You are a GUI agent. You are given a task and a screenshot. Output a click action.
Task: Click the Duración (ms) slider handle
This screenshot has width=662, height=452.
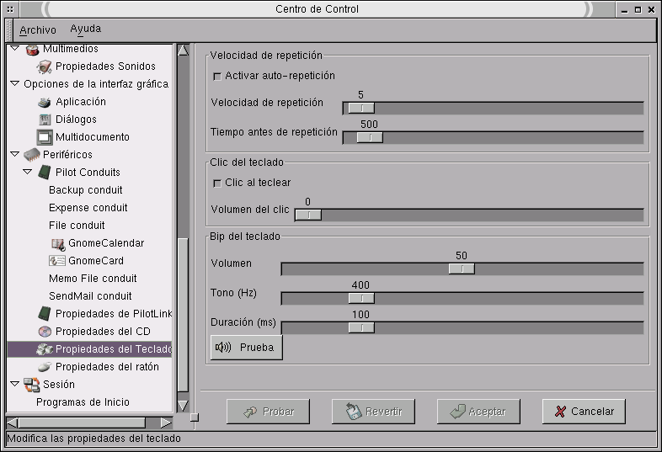[x=361, y=328]
